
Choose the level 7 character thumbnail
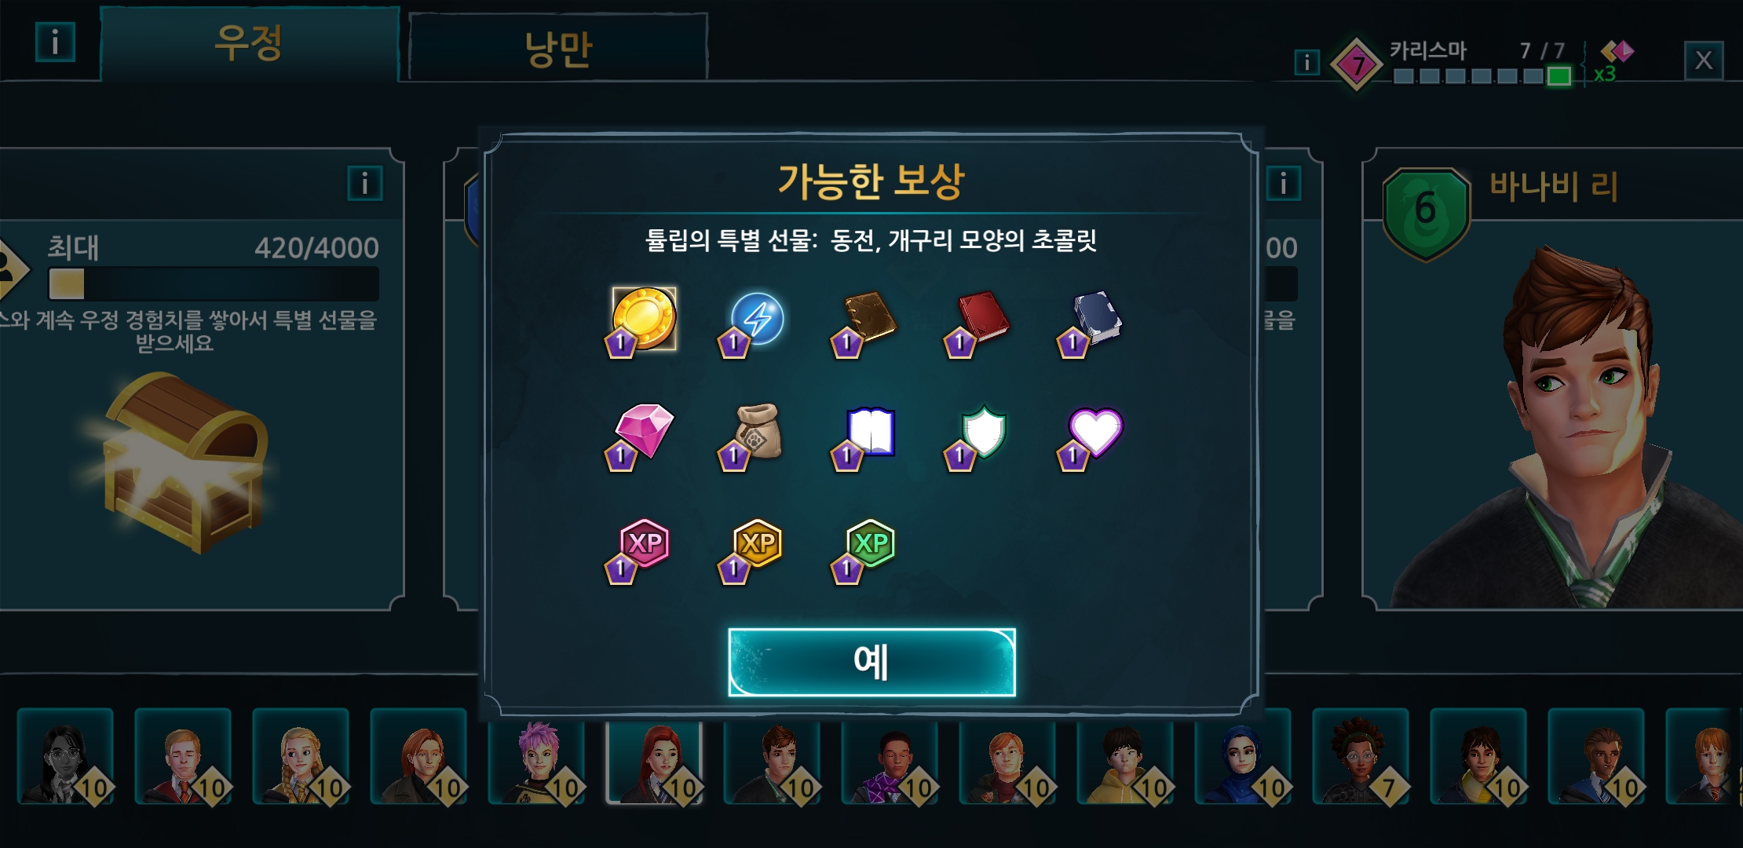click(x=1361, y=758)
